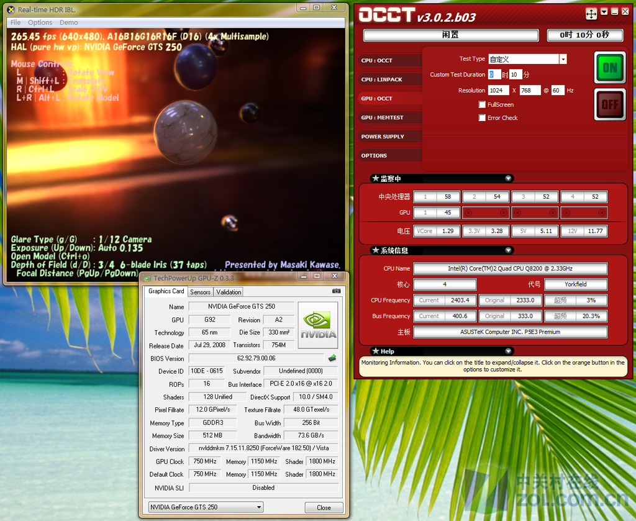Click the refresh rate field 60
The height and width of the screenshot is (521, 636).
click(x=557, y=91)
